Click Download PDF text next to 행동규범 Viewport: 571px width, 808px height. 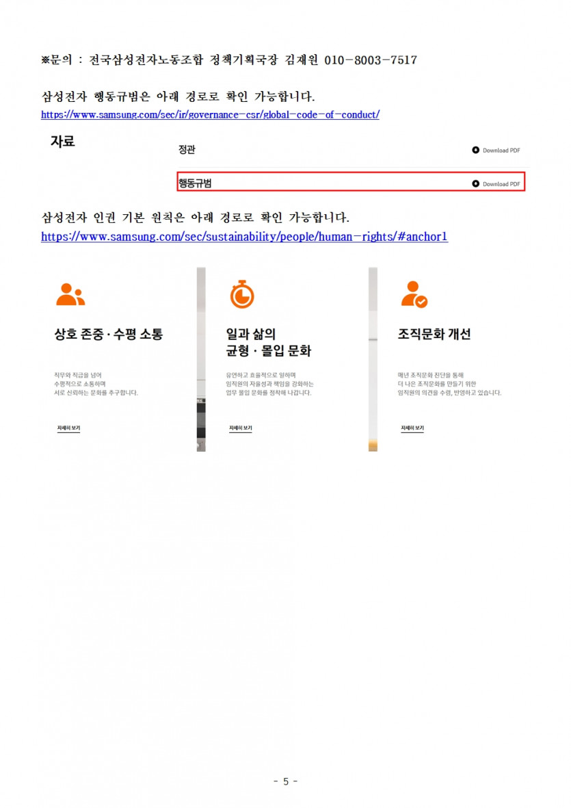tap(501, 184)
